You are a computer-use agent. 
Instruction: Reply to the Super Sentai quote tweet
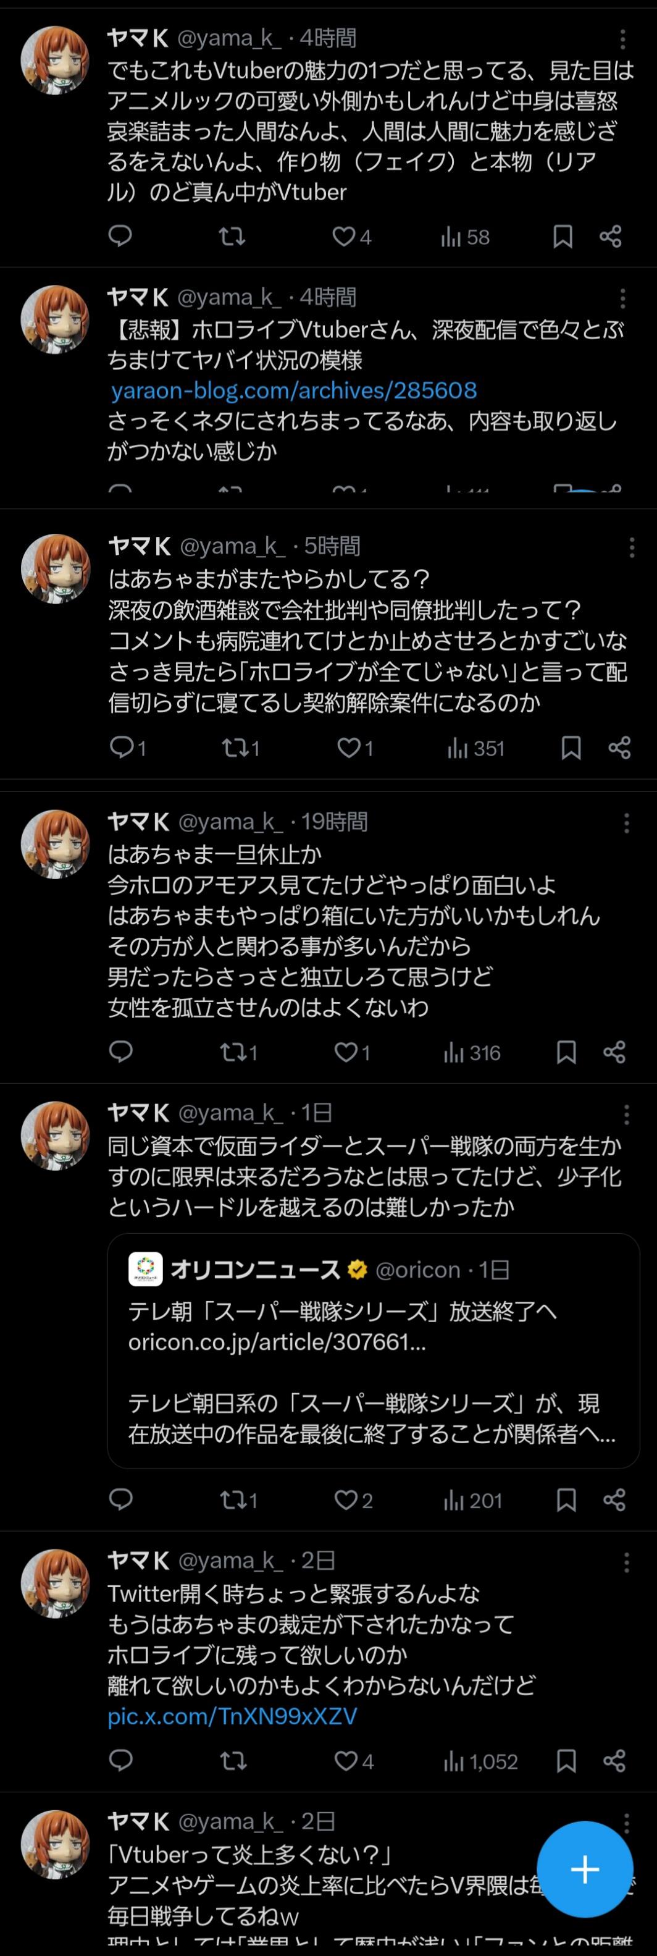click(120, 1499)
